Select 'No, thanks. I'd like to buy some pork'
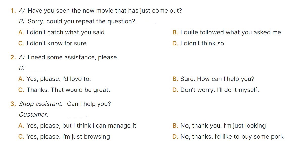Viewport: 292px width, 144px height. click(x=228, y=137)
